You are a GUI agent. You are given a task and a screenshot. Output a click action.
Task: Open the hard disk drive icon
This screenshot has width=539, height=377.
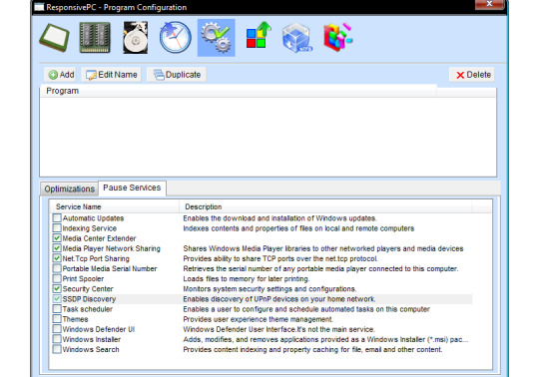coord(136,38)
